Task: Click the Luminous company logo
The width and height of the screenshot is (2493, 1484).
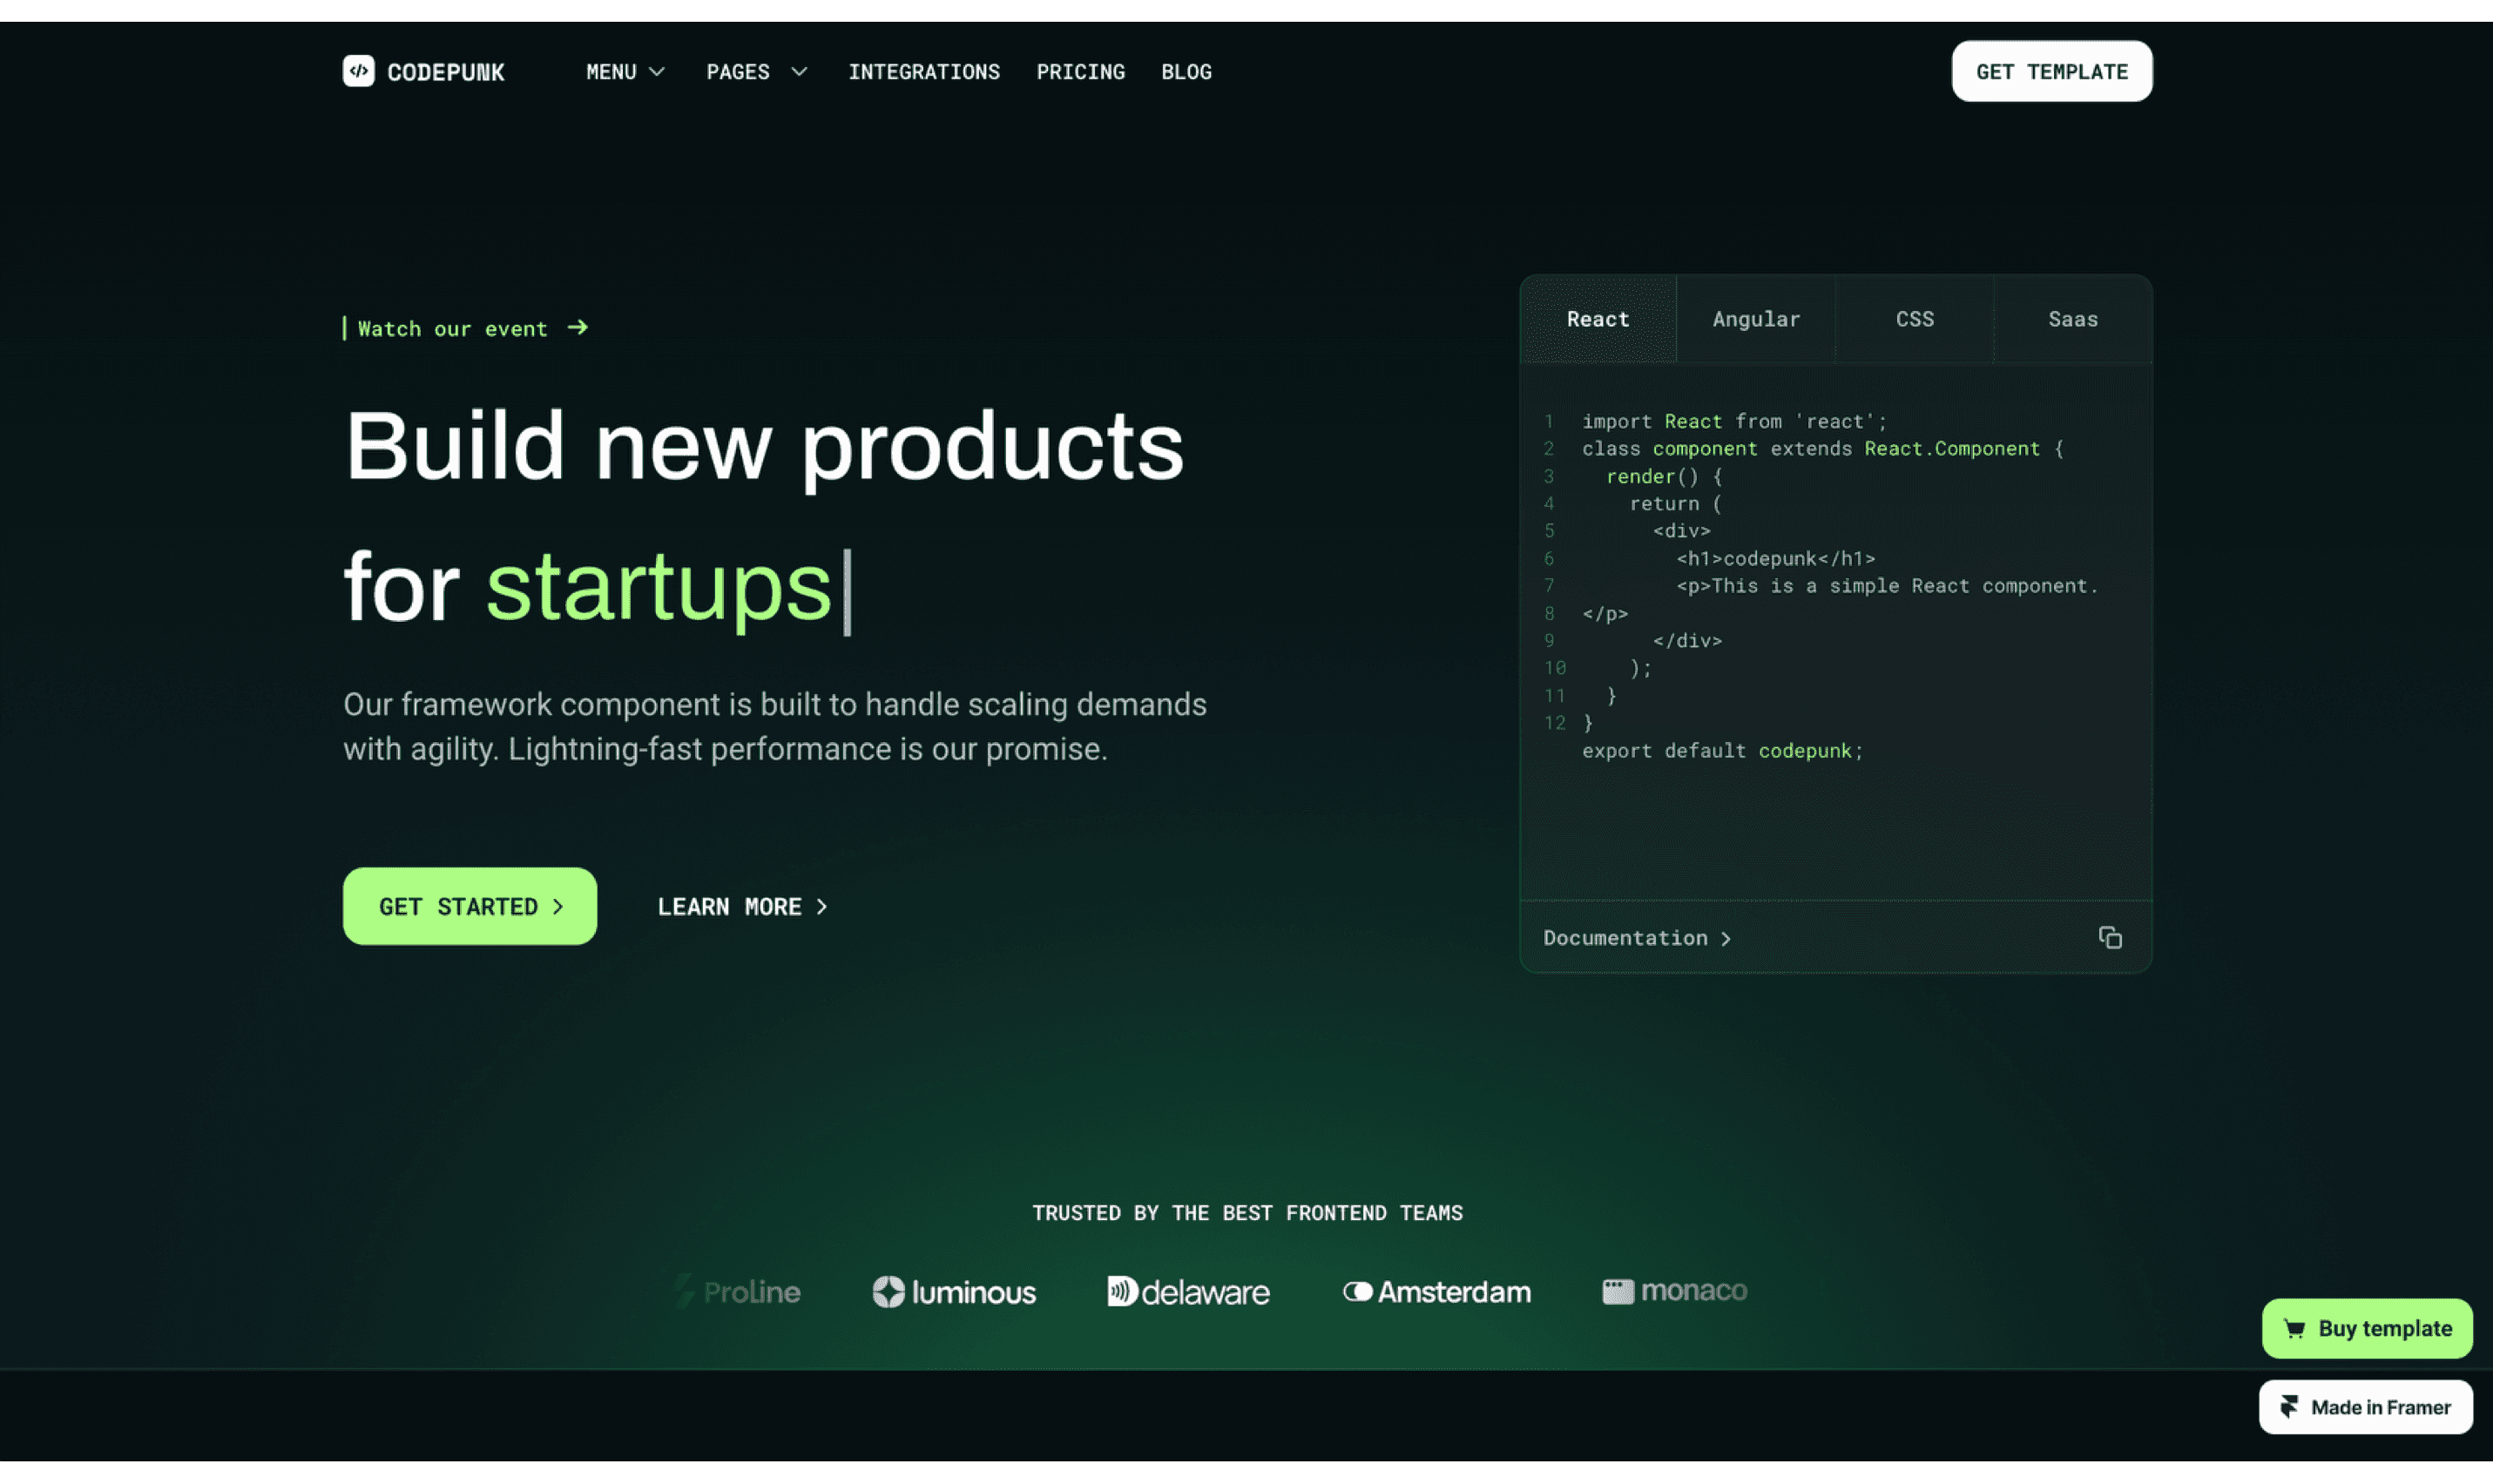Action: (x=953, y=1292)
